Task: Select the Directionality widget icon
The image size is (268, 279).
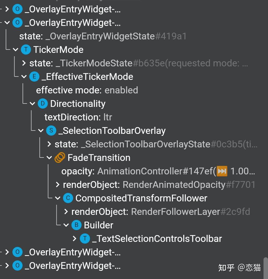Action: tap(42, 103)
